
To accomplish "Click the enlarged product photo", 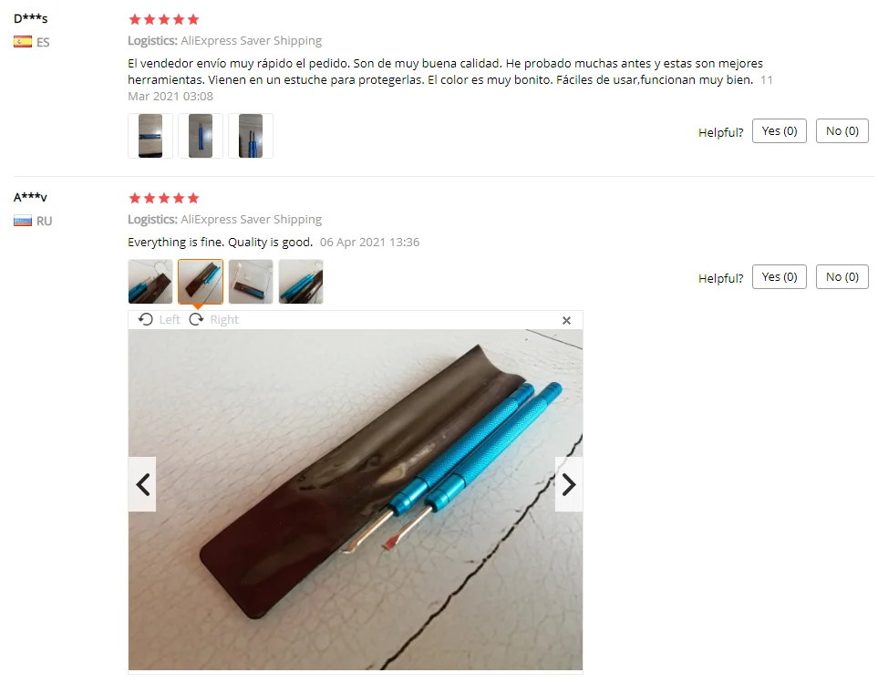I will coord(356,500).
